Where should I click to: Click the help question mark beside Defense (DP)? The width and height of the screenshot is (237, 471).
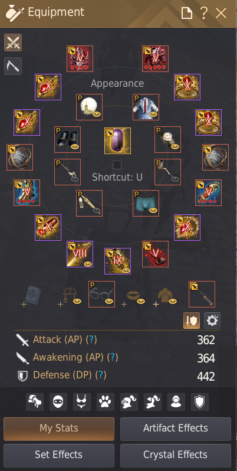click(x=100, y=375)
